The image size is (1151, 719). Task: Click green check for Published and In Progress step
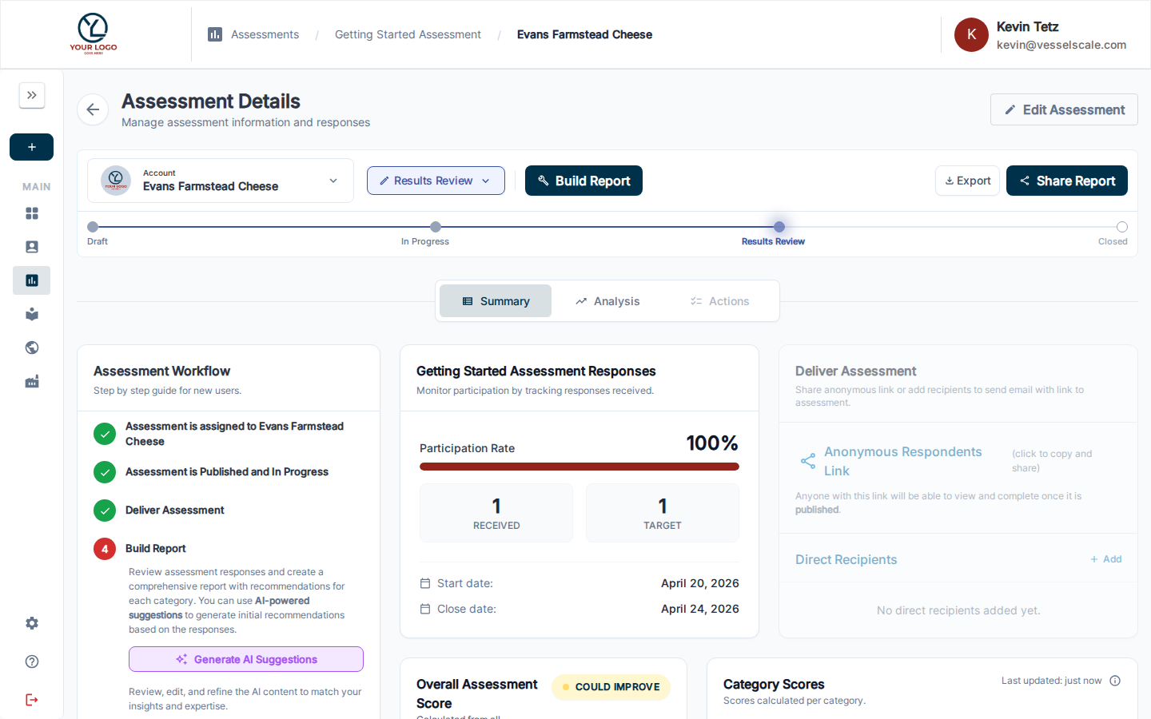pyautogui.click(x=105, y=472)
